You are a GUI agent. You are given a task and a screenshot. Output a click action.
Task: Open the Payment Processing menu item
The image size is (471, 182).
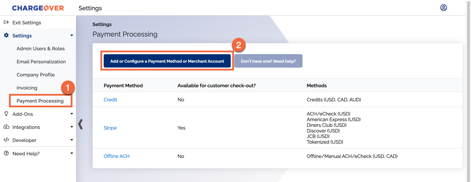point(40,101)
